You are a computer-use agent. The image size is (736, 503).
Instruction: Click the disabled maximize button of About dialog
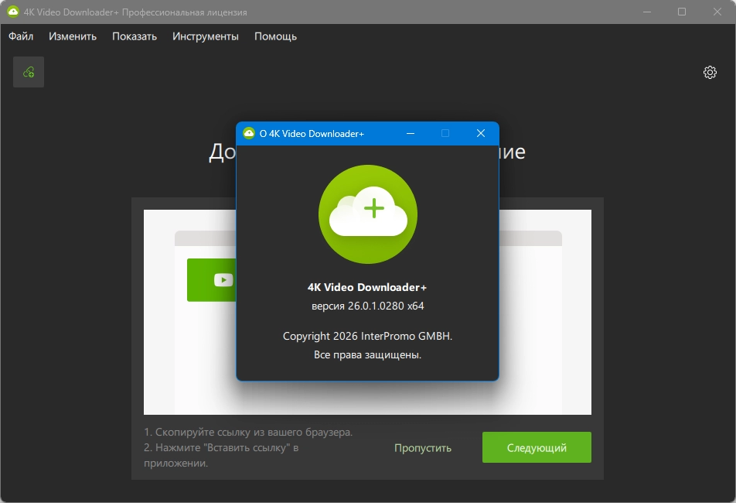point(445,133)
